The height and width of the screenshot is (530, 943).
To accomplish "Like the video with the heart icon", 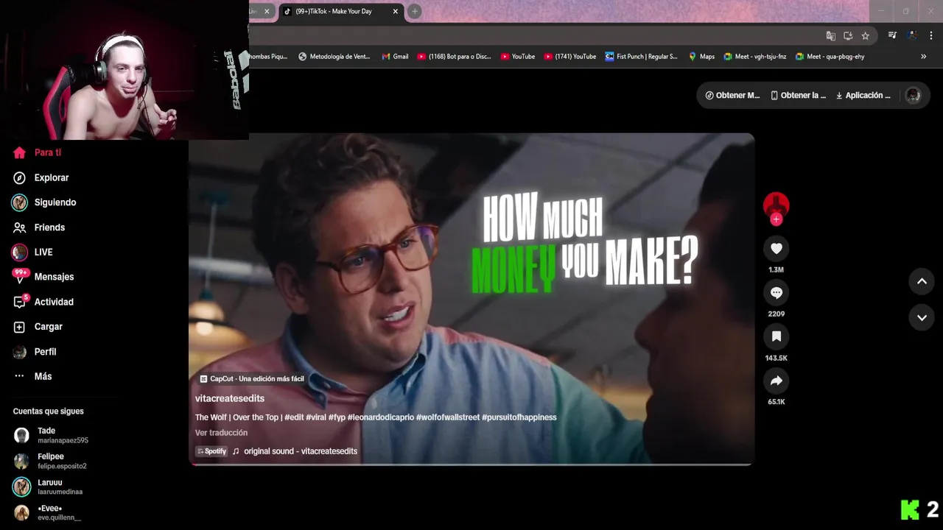I will pyautogui.click(x=776, y=249).
